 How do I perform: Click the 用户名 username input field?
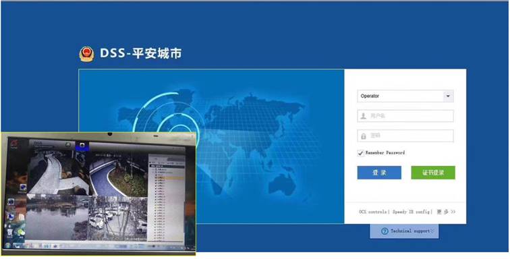(x=405, y=116)
